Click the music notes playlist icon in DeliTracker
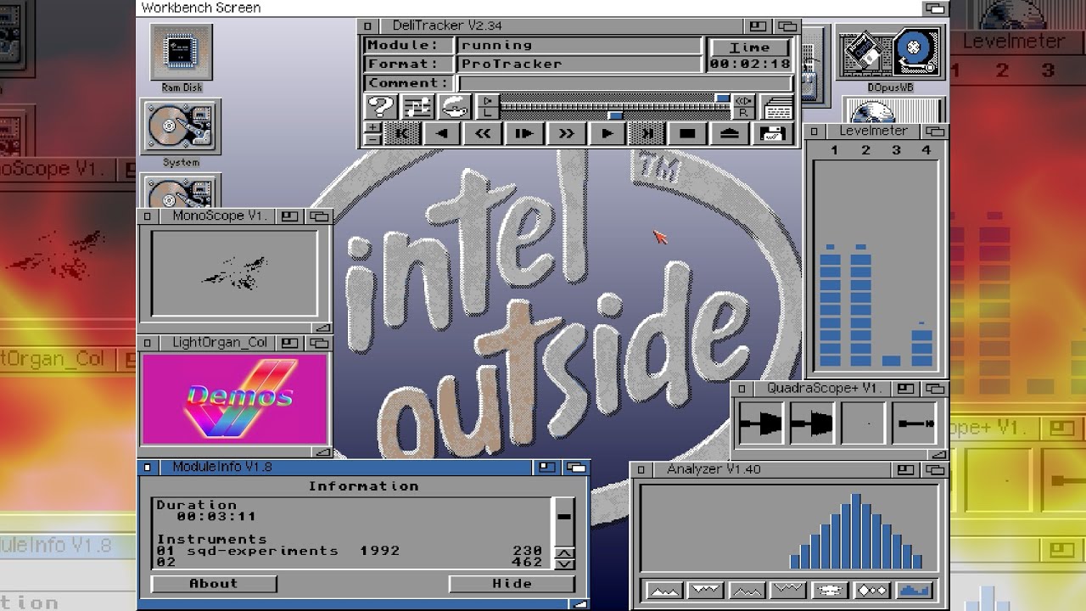This screenshot has width=1086, height=611. coord(417,107)
